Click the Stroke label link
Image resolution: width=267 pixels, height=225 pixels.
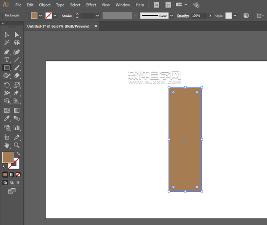tap(67, 16)
